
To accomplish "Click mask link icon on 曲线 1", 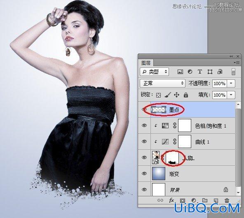I will tap(175, 141).
